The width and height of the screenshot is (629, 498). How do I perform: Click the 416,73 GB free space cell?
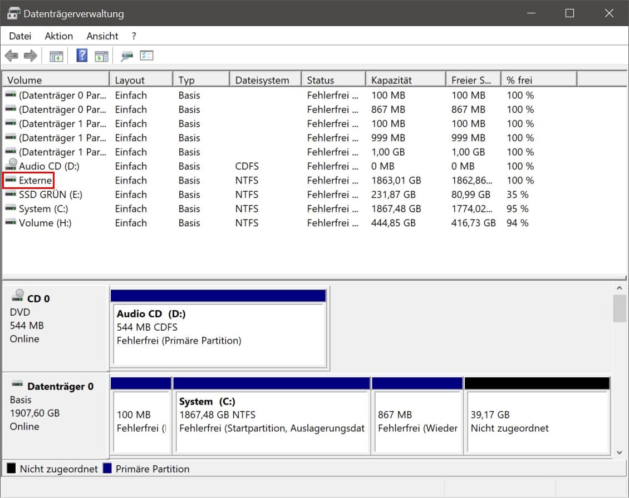coord(473,223)
